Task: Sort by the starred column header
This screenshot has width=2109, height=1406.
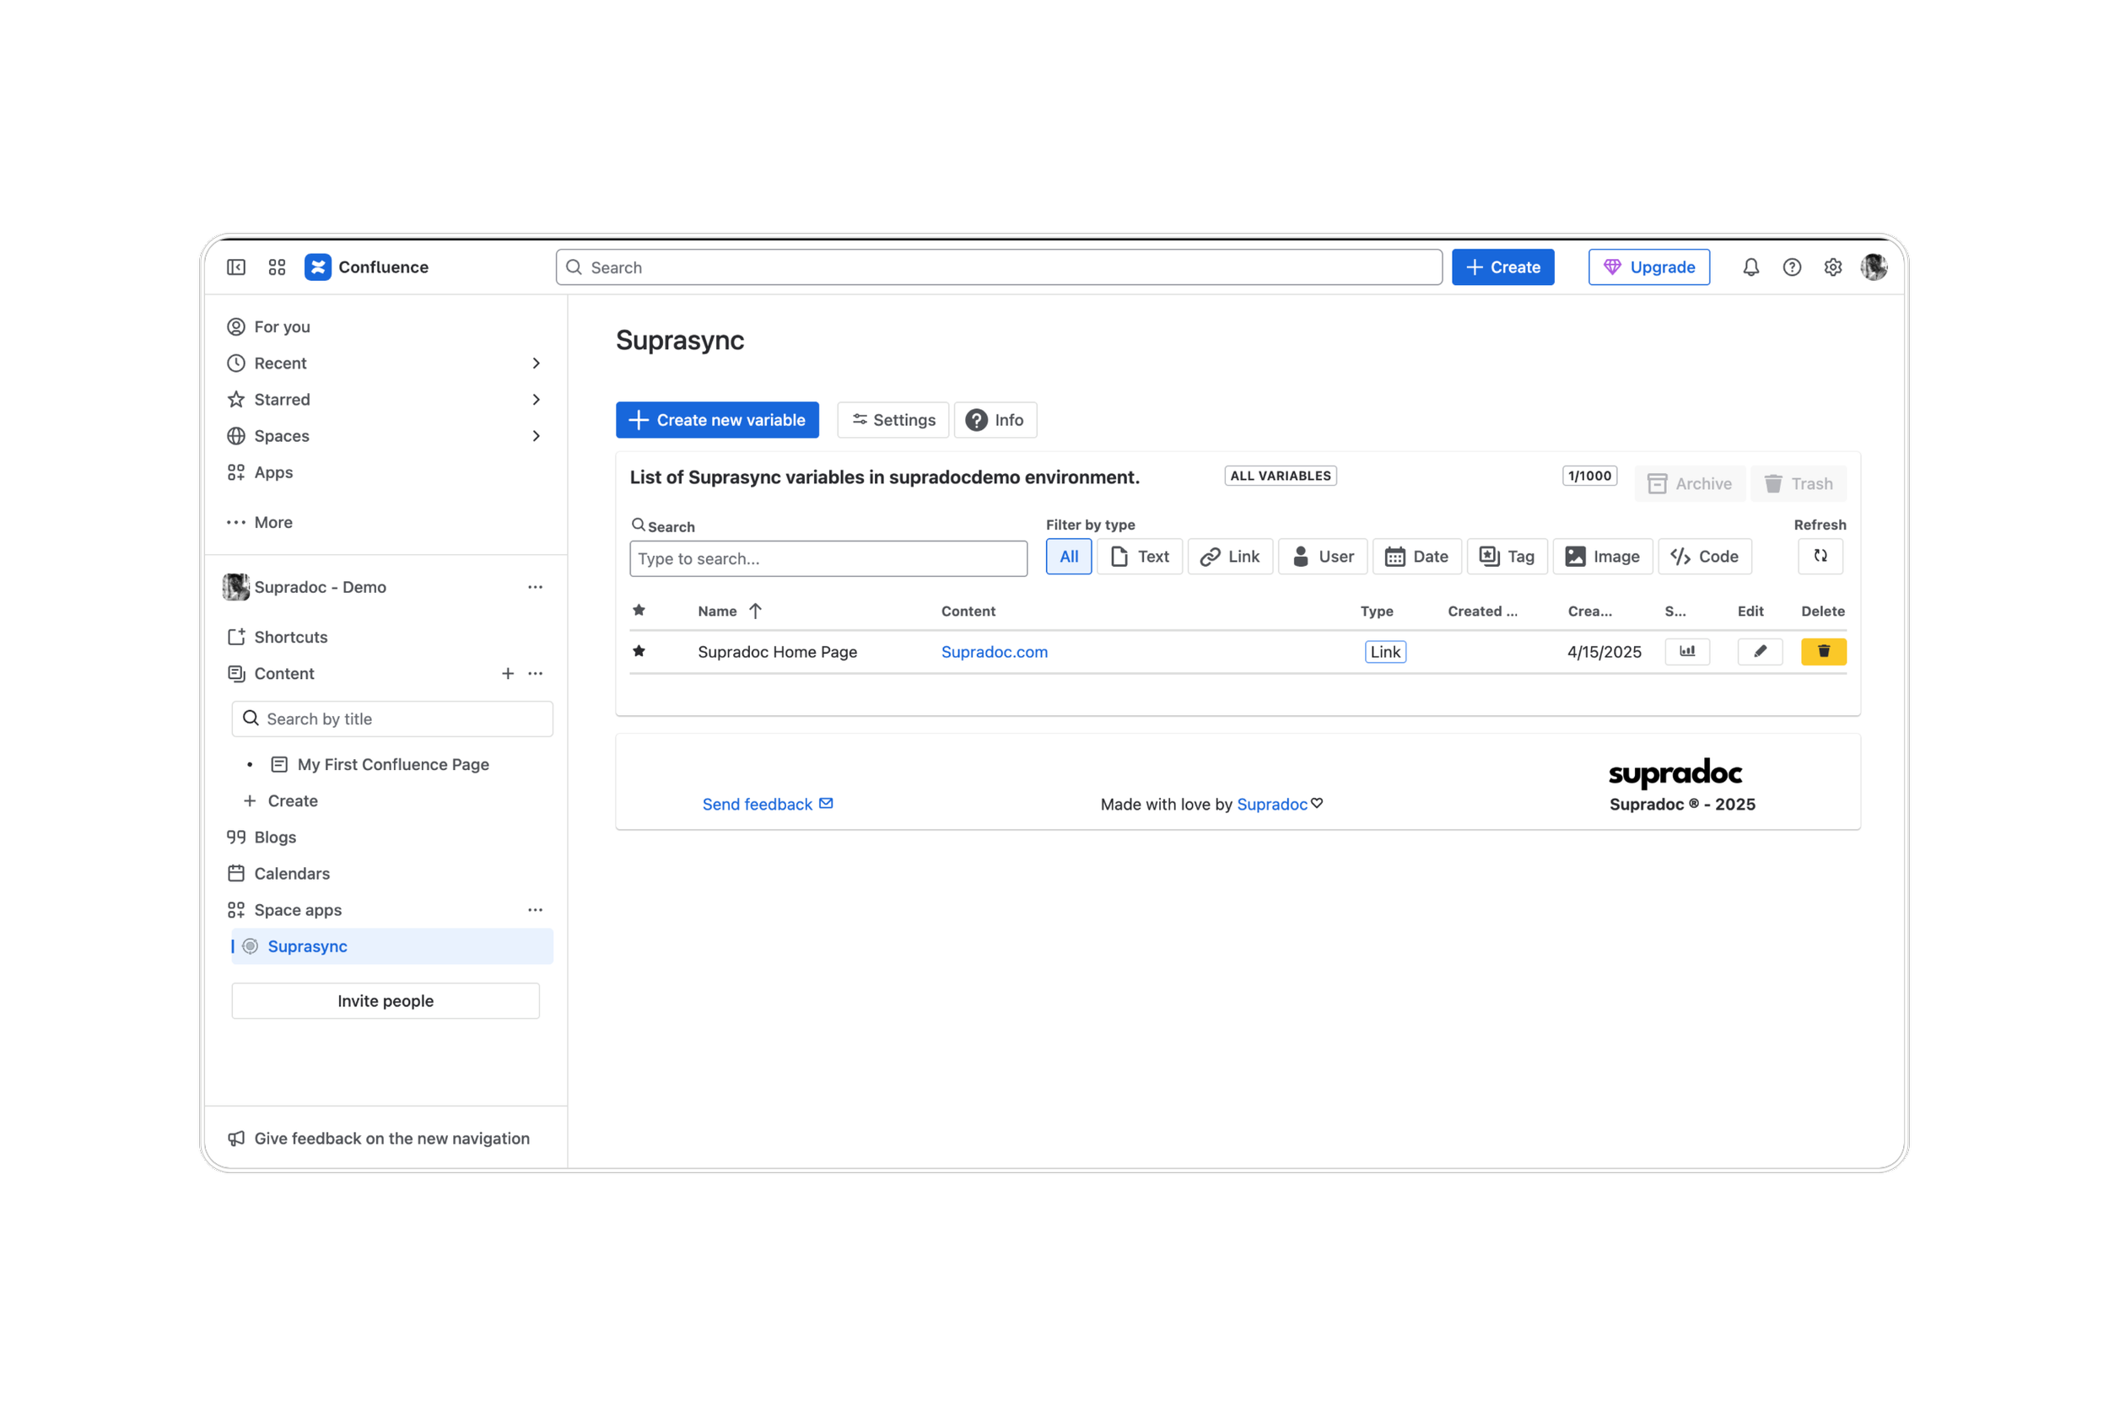Action: click(639, 611)
